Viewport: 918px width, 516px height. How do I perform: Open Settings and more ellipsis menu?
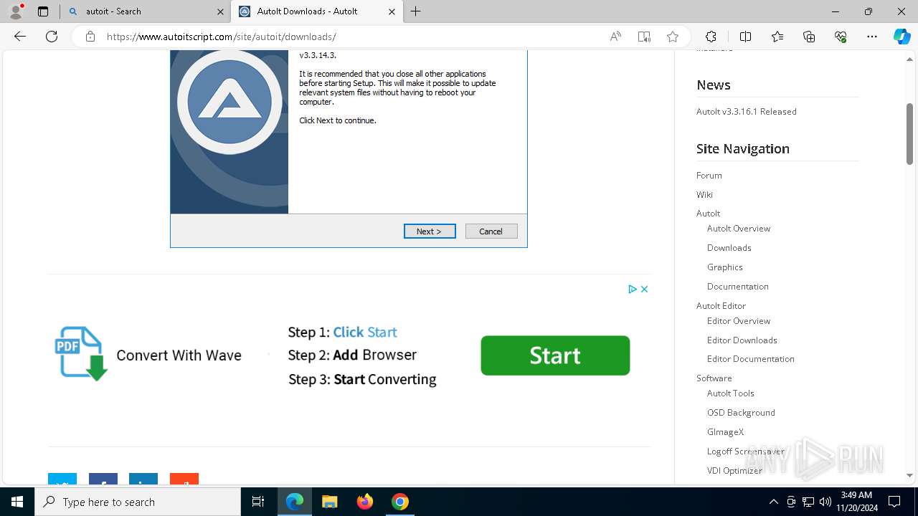(x=872, y=37)
